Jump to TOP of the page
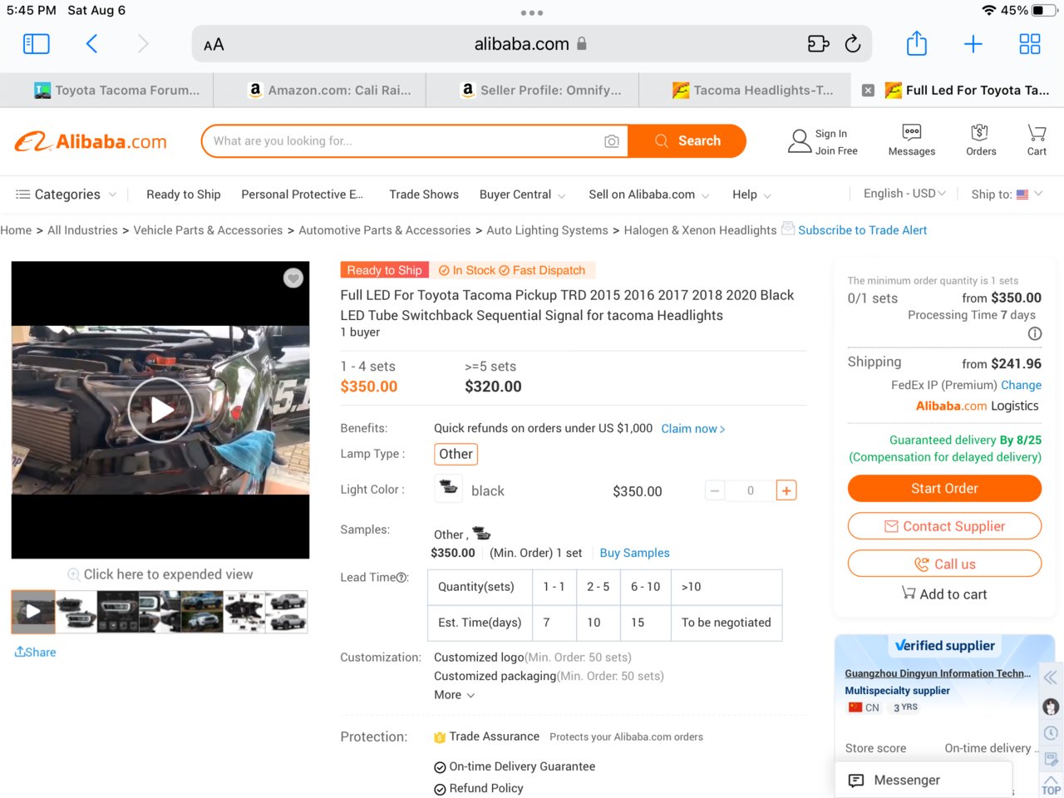The width and height of the screenshot is (1064, 798). point(1051,785)
